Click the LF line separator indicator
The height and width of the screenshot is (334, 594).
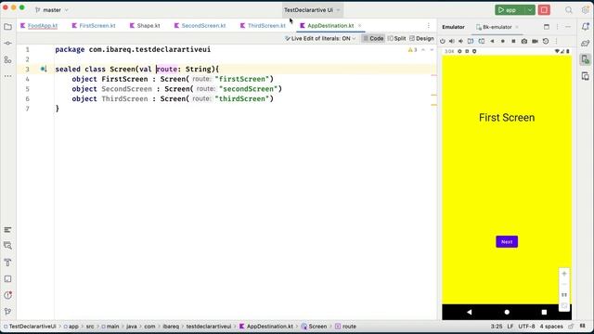tap(510, 326)
